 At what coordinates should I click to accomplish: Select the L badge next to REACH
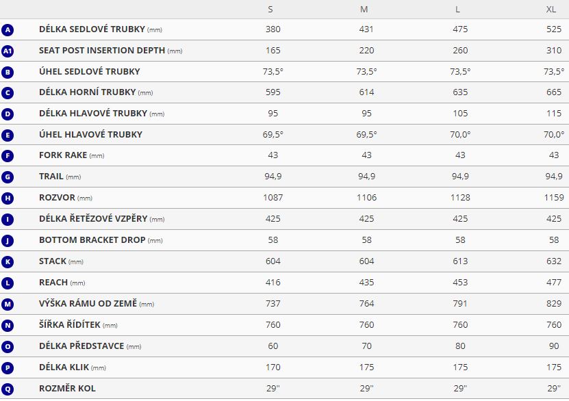click(8, 283)
